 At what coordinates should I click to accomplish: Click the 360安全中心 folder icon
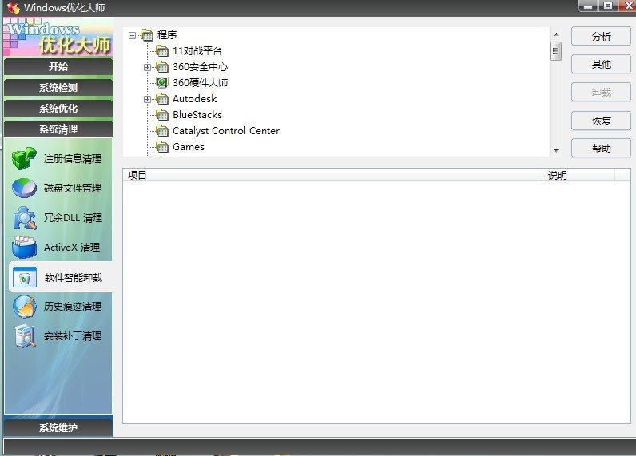coord(162,67)
